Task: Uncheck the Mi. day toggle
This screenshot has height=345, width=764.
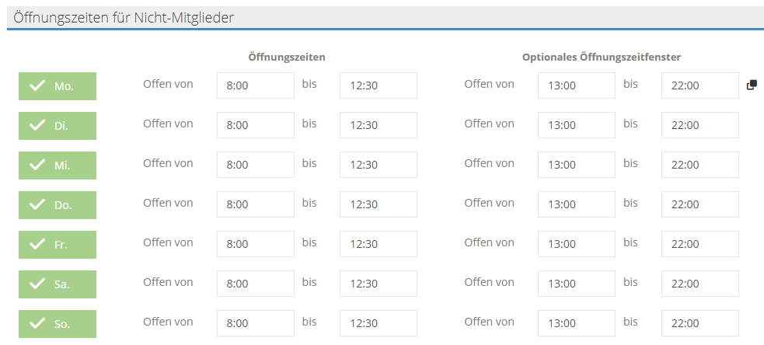Action: (58, 166)
